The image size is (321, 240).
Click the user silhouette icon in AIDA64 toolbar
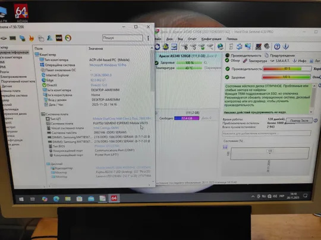50,38
